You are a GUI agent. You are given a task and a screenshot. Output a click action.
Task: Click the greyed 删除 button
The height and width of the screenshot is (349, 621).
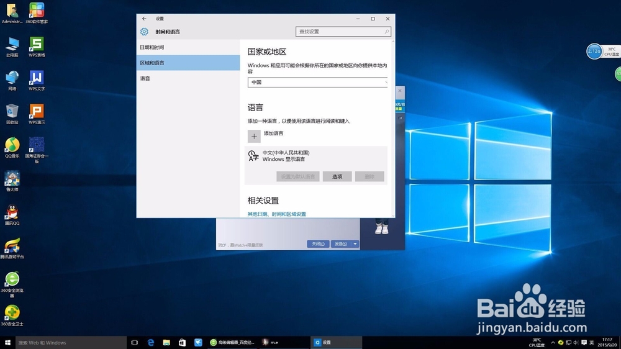pos(369,177)
